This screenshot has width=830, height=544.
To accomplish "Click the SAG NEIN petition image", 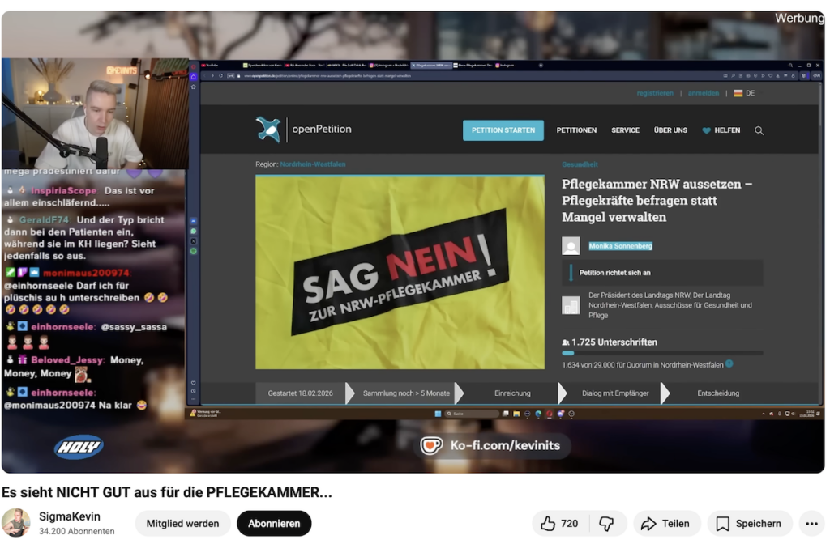I will 400,273.
